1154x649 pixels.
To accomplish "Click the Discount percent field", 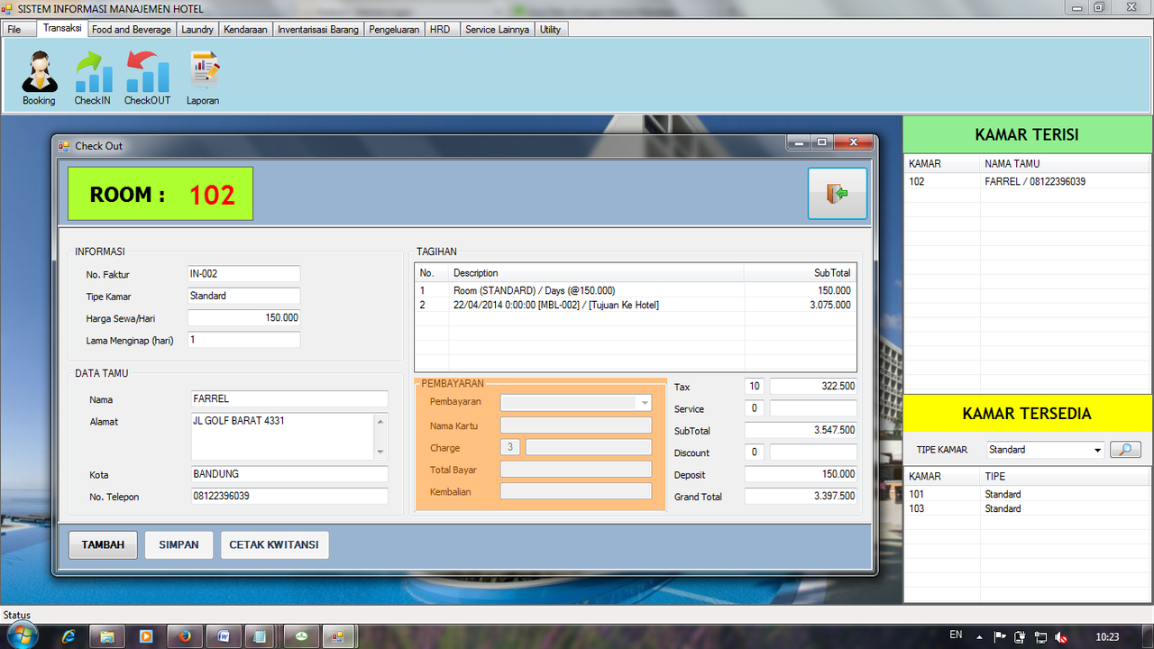I will [x=754, y=452].
